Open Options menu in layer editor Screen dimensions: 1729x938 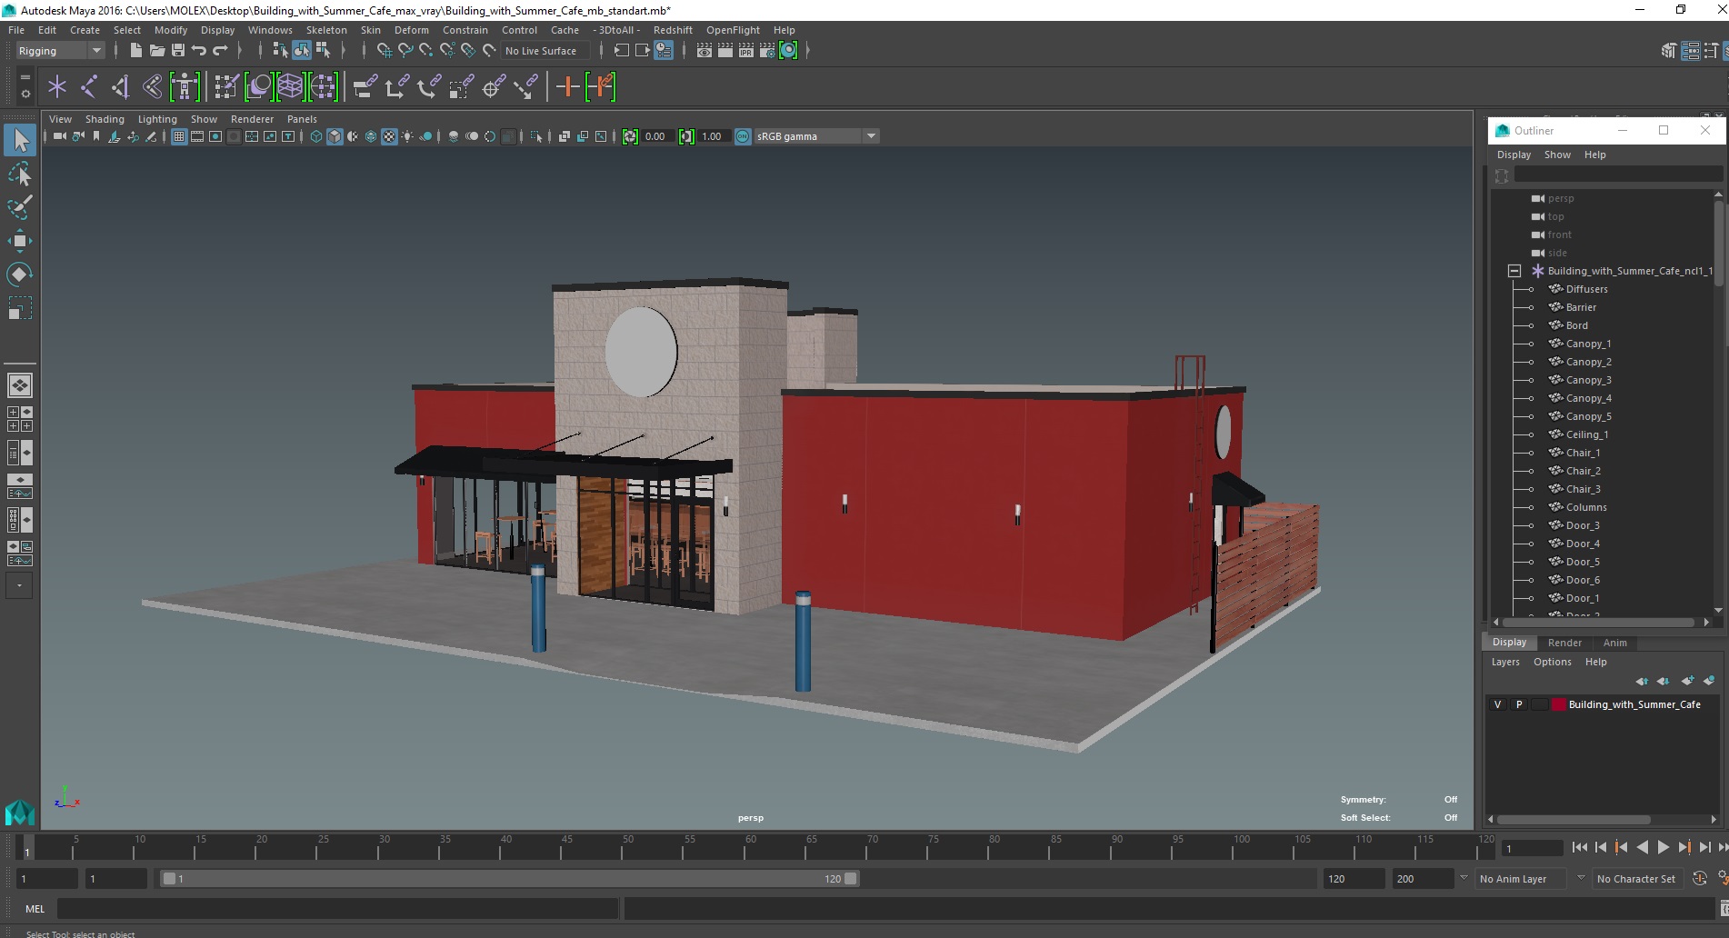pos(1553,662)
